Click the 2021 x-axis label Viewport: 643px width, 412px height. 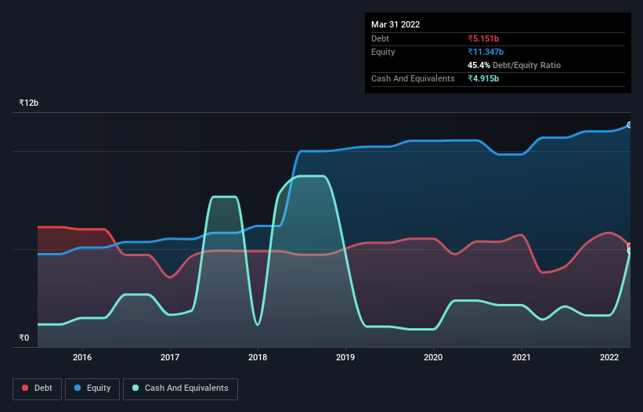click(x=521, y=357)
